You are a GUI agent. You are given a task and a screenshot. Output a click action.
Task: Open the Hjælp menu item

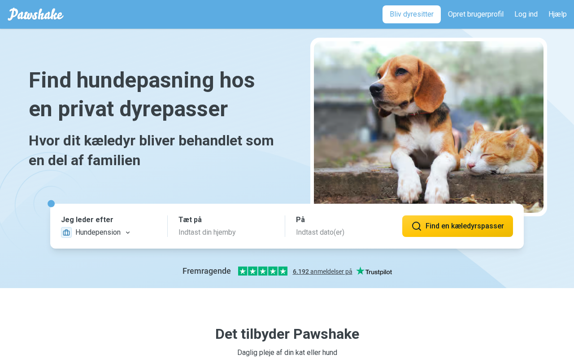(557, 14)
